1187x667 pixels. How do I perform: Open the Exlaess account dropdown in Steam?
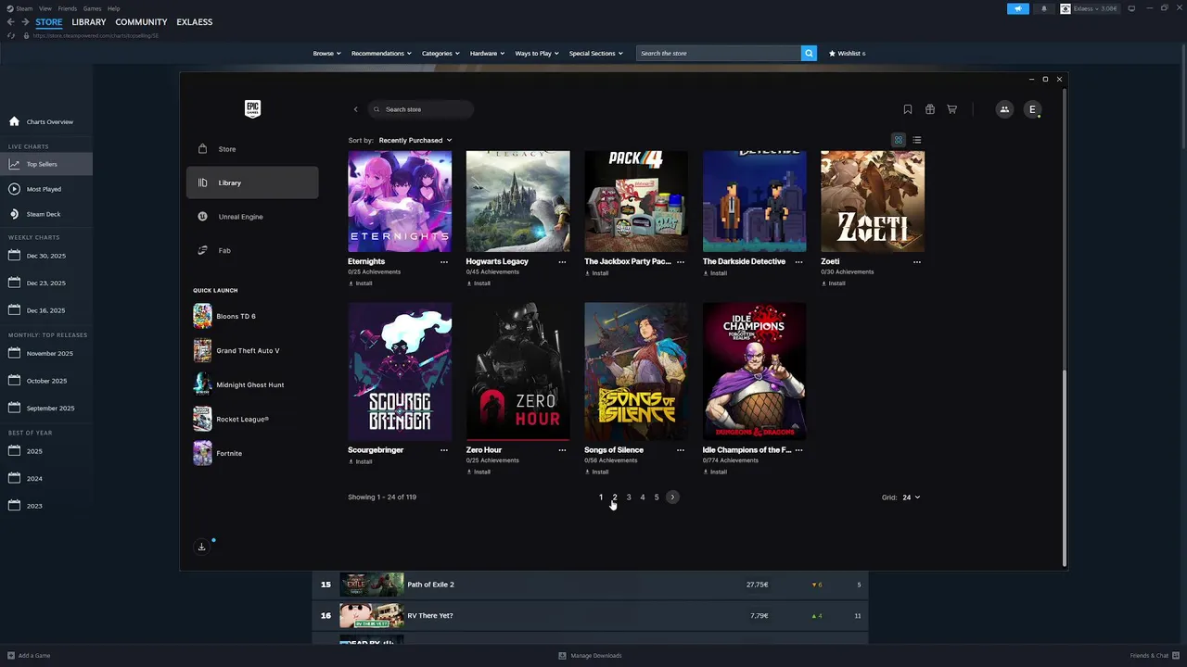click(1089, 8)
